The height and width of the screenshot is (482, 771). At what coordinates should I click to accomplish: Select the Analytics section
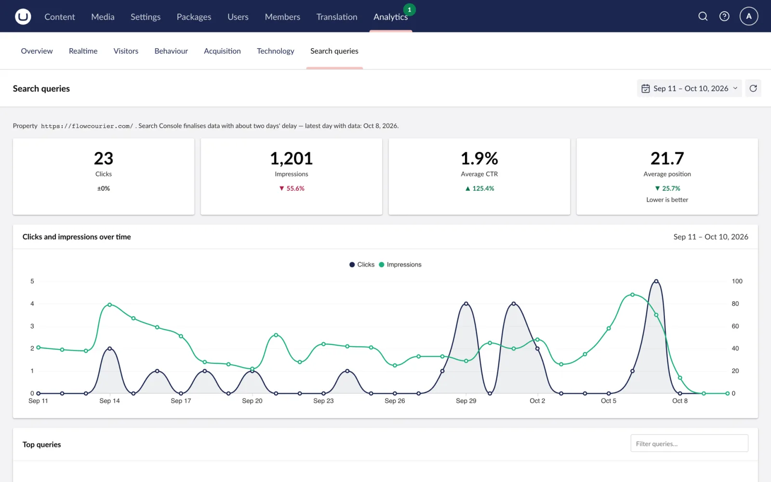click(390, 17)
